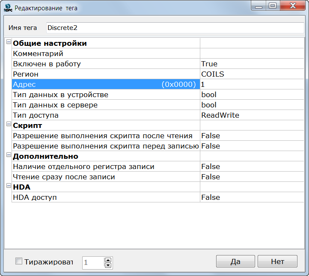Image resolution: width=309 pixels, height=276 pixels.
Task: Enable the Тиражировать checkbox
Action: (x=19, y=261)
